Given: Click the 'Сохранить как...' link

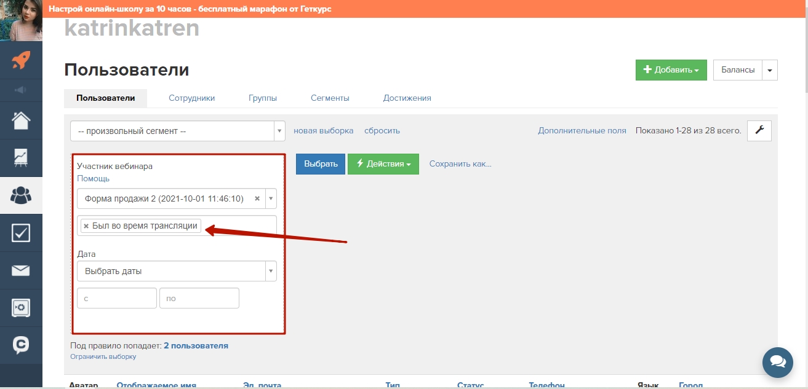Looking at the screenshot, I should point(460,164).
